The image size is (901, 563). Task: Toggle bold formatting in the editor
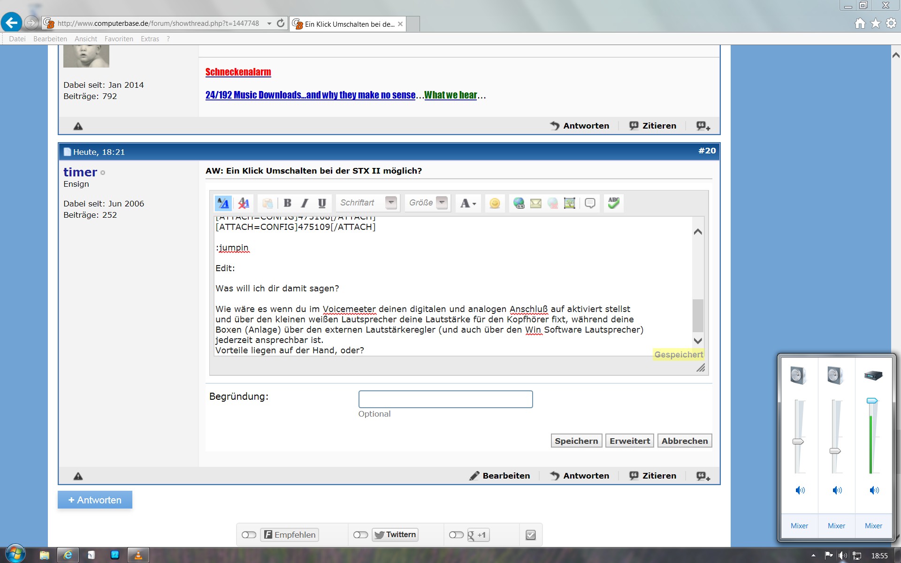288,203
